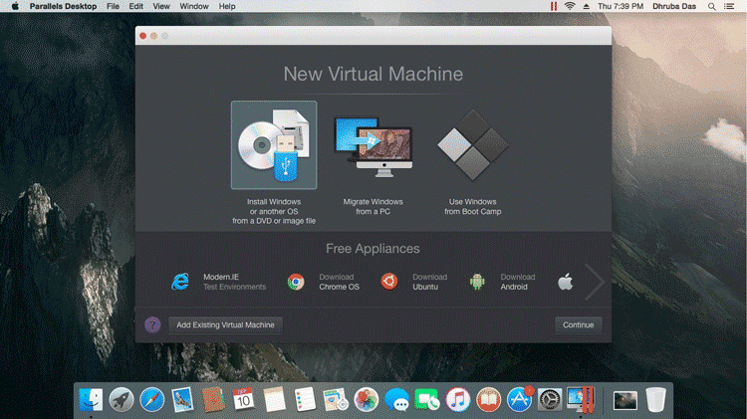Open the Parallels Desktop application menu

pyautogui.click(x=63, y=6)
